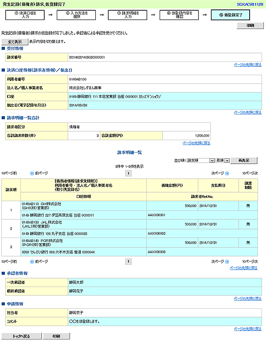Click Ref No. AAXX00003
The height and width of the screenshot is (343, 266).
(x=156, y=252)
